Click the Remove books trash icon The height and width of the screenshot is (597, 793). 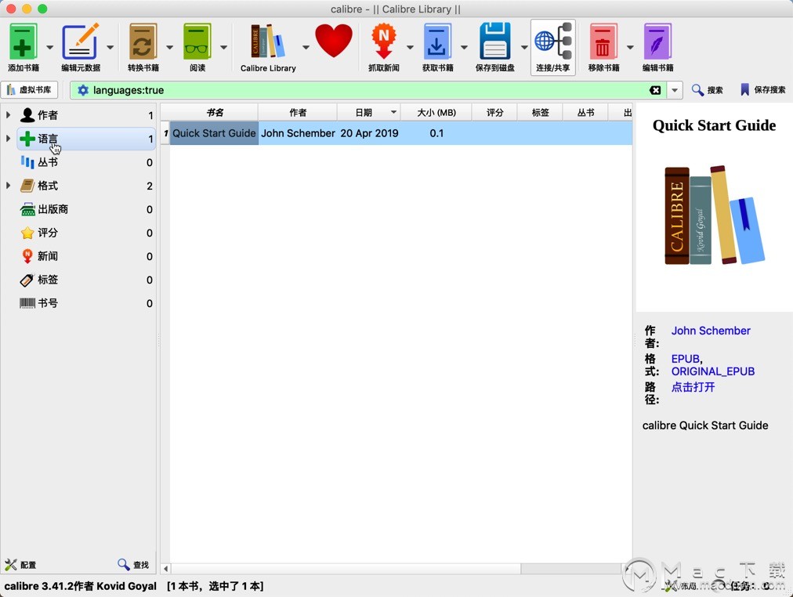point(603,42)
